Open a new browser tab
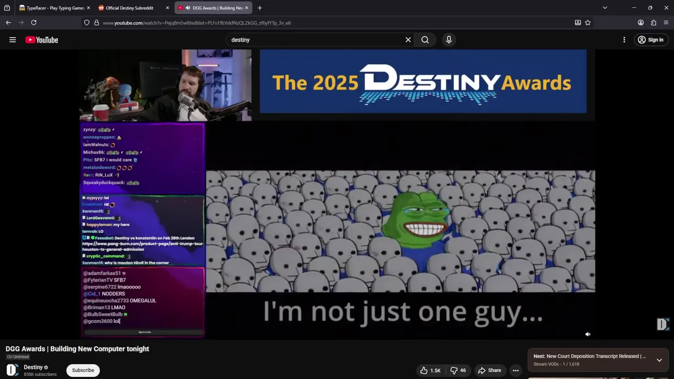Image resolution: width=674 pixels, height=379 pixels. click(x=260, y=8)
